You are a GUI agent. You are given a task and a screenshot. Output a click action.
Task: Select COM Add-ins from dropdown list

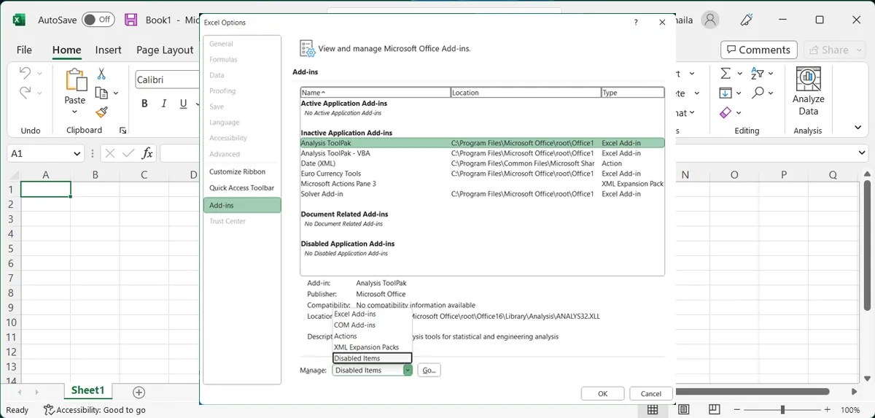pyautogui.click(x=372, y=325)
